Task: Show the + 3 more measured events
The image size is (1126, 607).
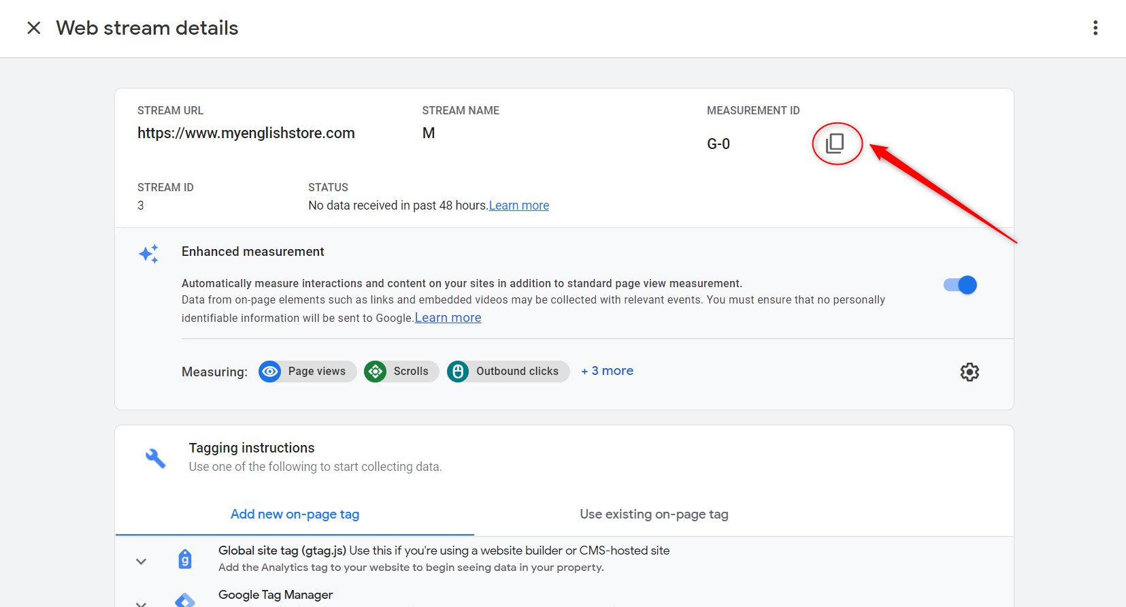Action: click(607, 371)
